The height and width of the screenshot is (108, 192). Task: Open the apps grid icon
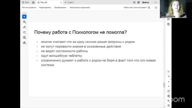click(x=139, y=2)
